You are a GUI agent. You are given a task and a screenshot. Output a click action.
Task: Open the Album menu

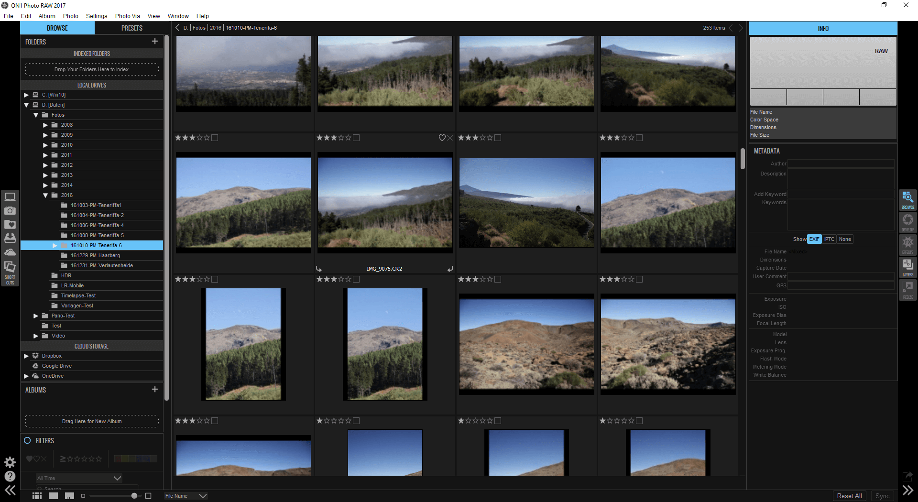click(47, 16)
